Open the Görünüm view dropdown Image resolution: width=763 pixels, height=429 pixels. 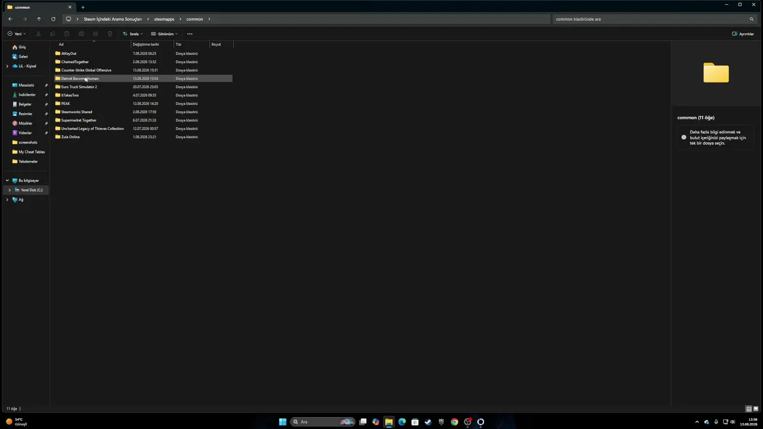coord(164,34)
